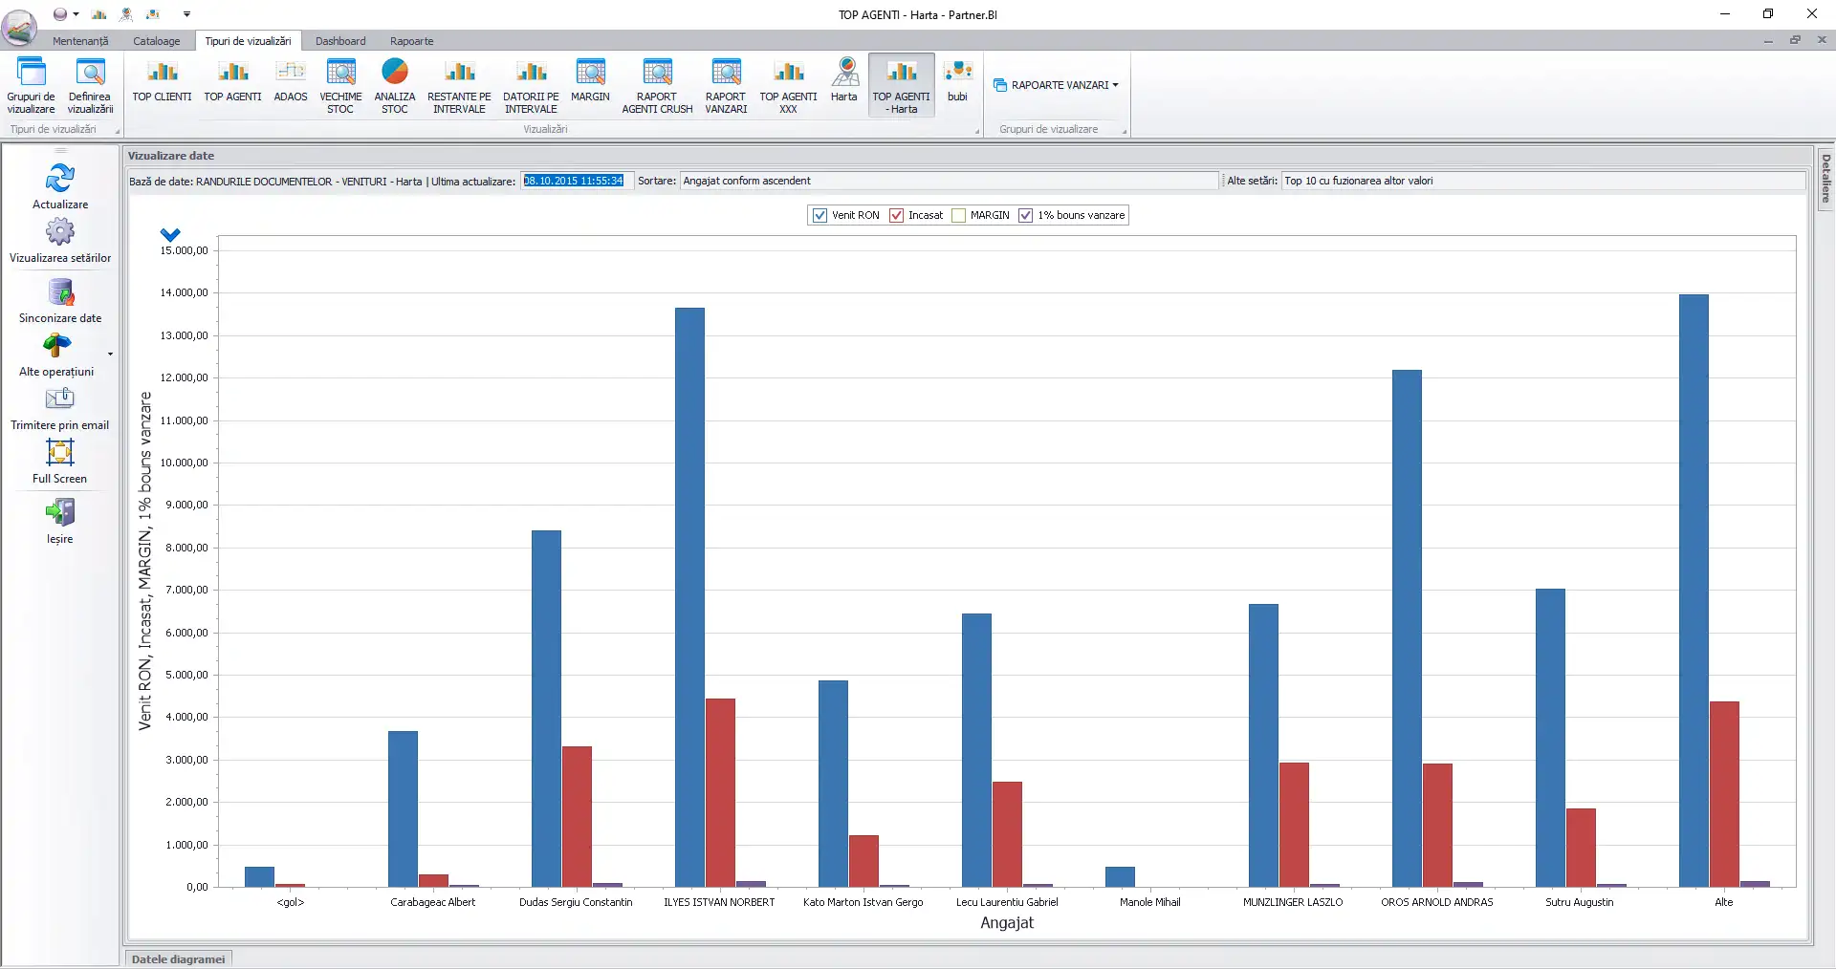Click the Alte category blue bar
Viewport: 1836px width, 969px height.
[x=1694, y=591]
